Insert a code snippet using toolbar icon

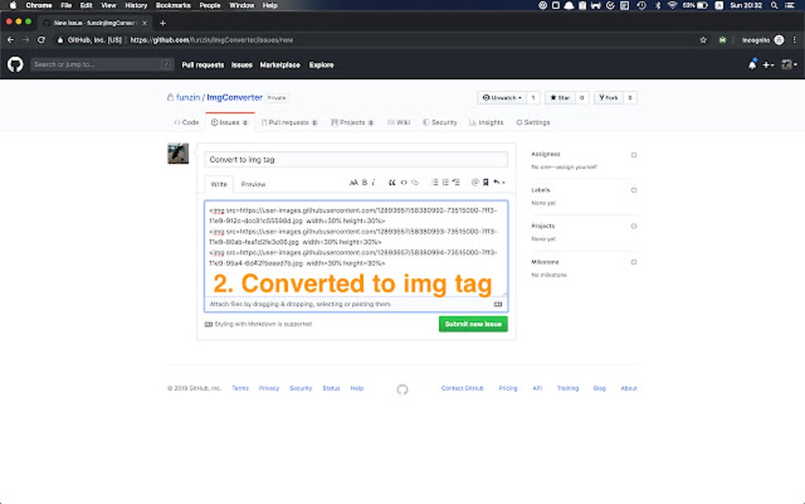coord(403,182)
